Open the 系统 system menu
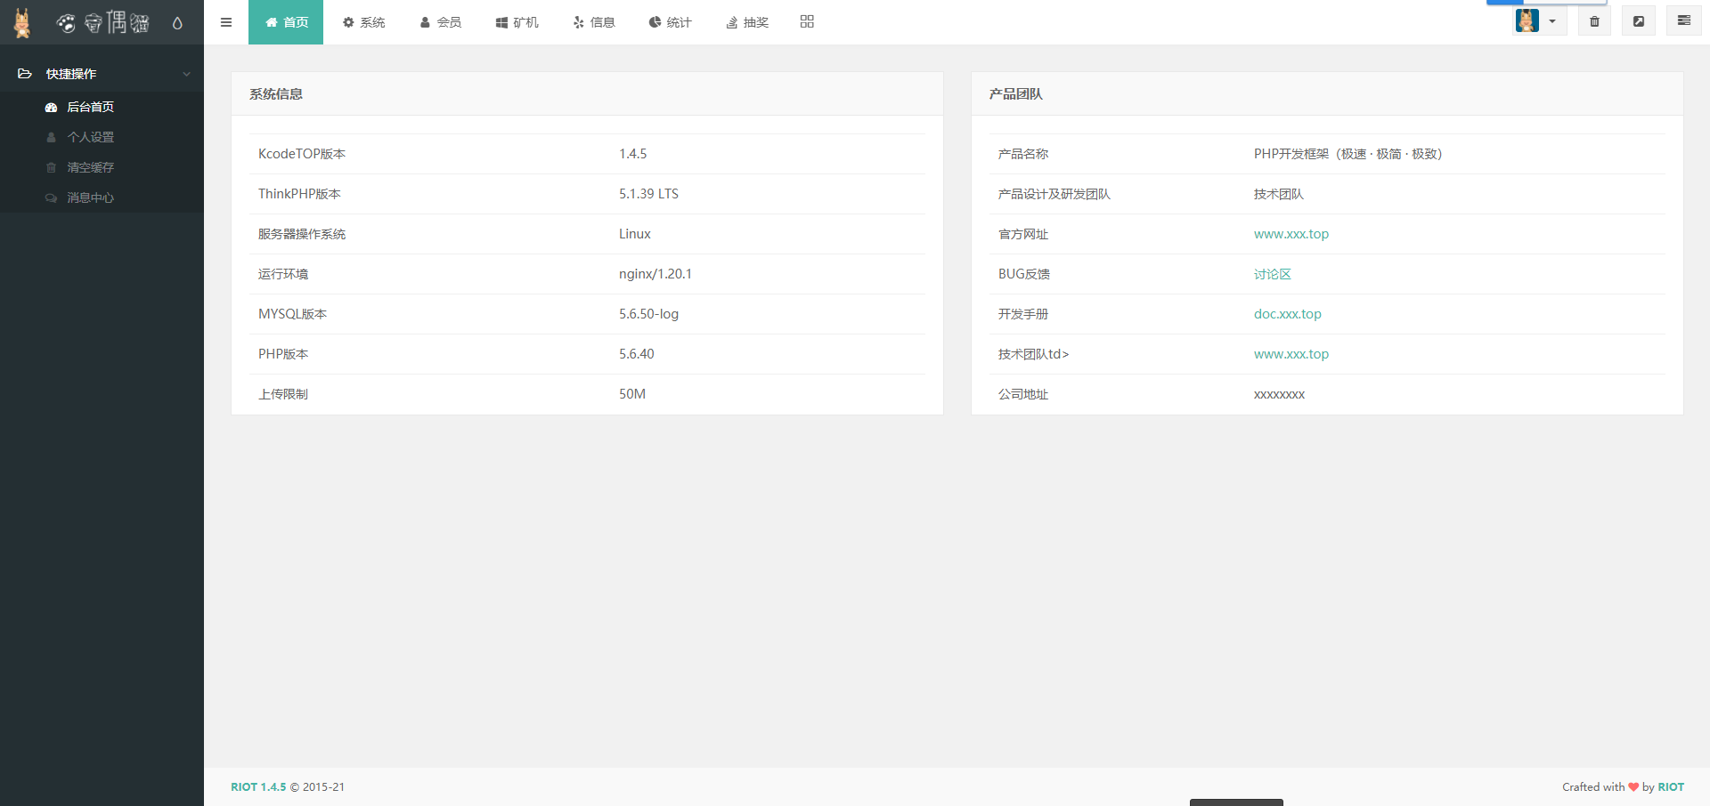 coord(363,22)
